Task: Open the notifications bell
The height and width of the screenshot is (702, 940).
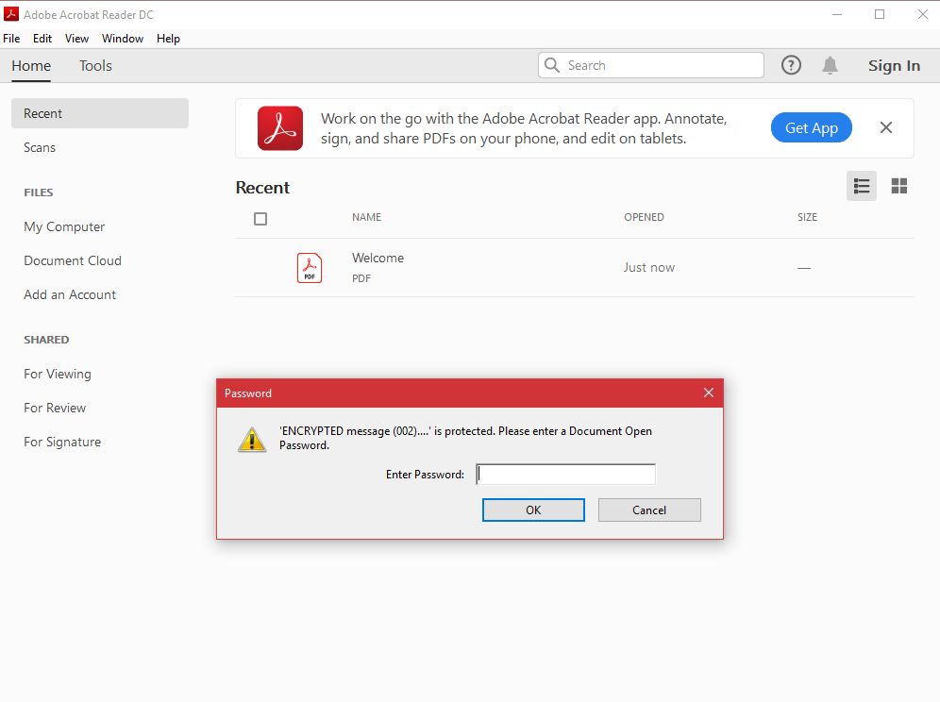Action: click(x=830, y=65)
